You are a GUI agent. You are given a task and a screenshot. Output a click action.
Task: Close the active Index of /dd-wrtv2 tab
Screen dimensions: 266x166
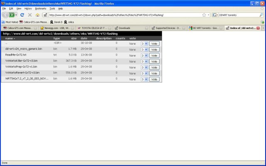[x=258, y=28]
